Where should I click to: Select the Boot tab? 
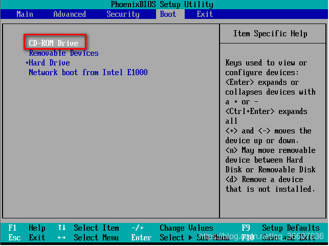pyautogui.click(x=168, y=14)
